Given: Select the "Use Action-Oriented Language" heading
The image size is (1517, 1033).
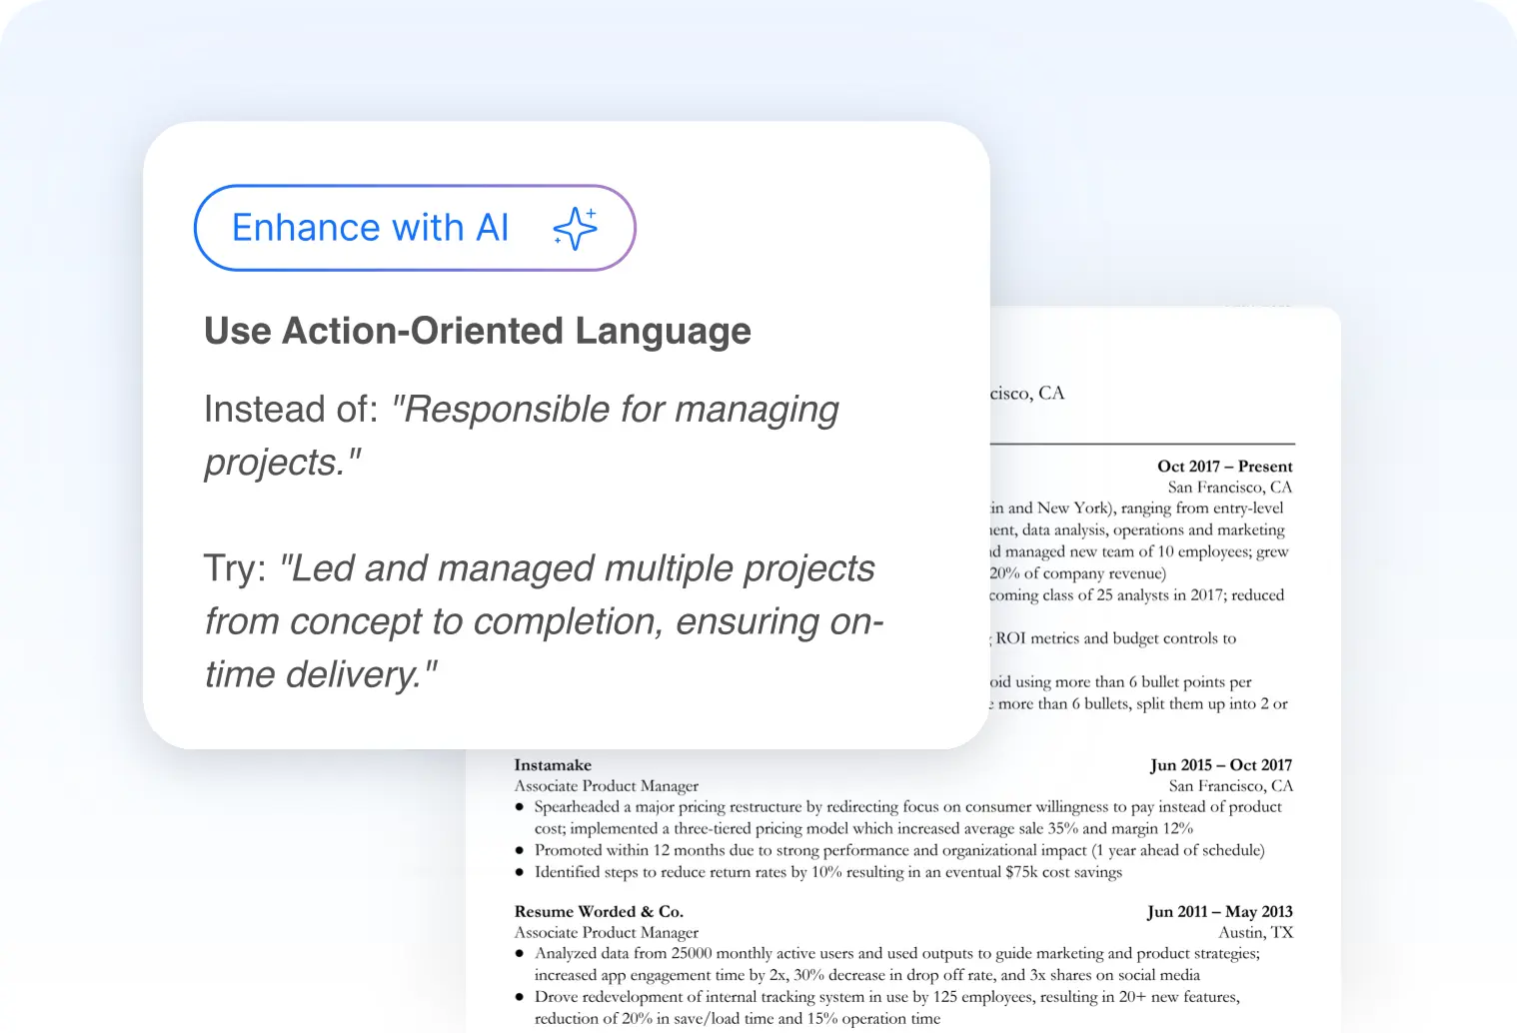Looking at the screenshot, I should 477,331.
